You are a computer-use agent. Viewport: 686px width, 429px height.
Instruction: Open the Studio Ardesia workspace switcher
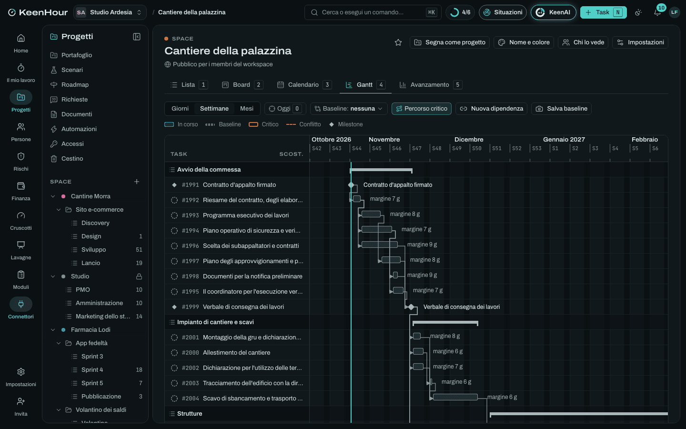coord(110,12)
